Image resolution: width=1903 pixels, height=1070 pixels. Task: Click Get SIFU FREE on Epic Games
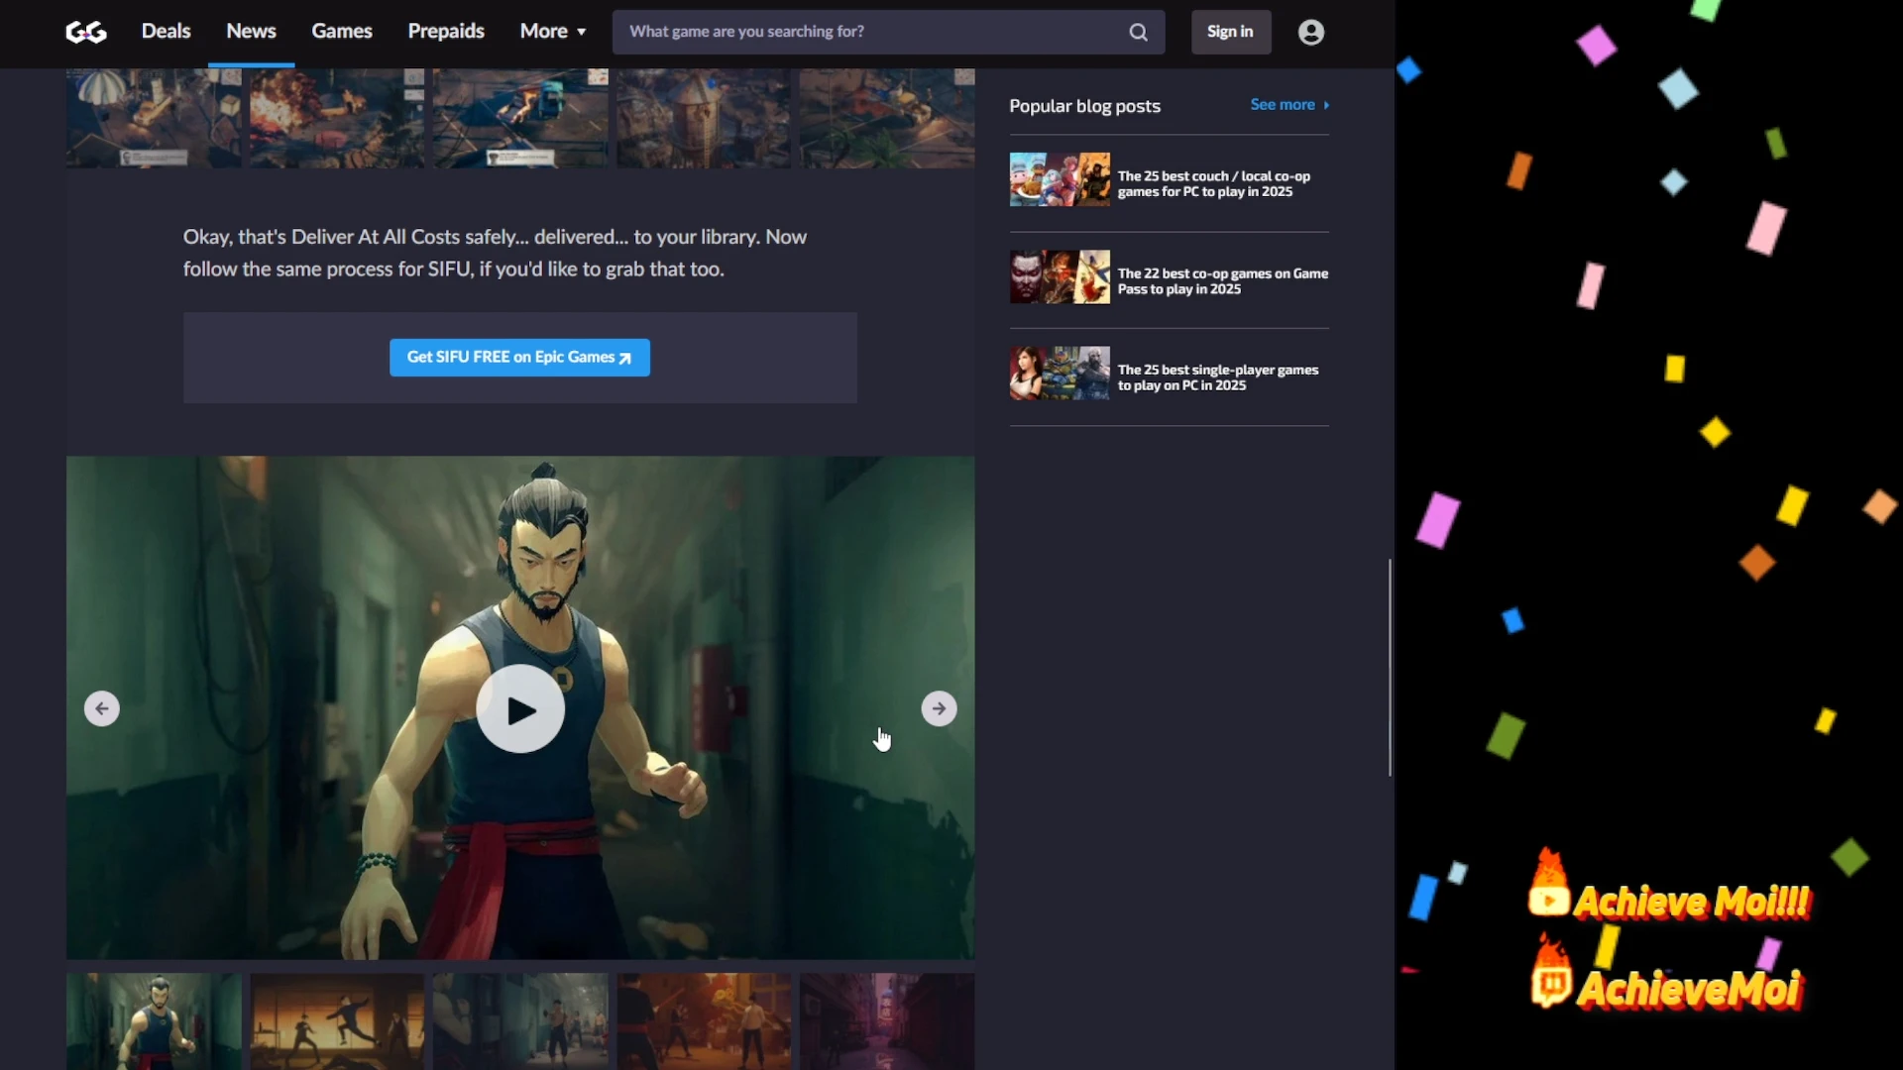[519, 358]
